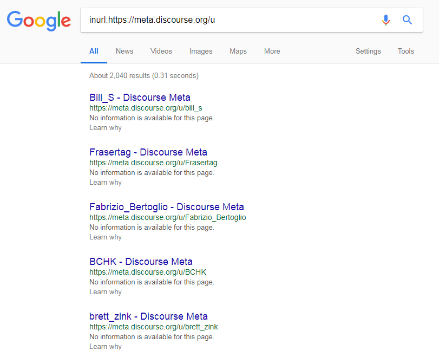Click Learn why under brett_zink result

tap(106, 346)
